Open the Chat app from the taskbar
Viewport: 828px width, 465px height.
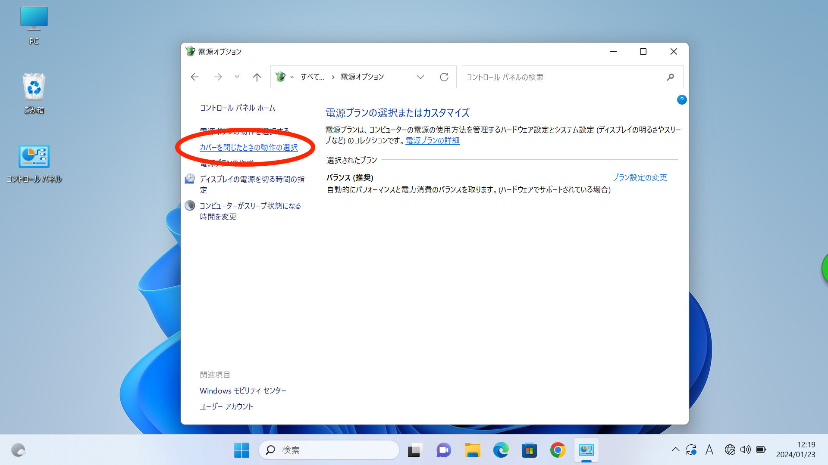point(443,449)
